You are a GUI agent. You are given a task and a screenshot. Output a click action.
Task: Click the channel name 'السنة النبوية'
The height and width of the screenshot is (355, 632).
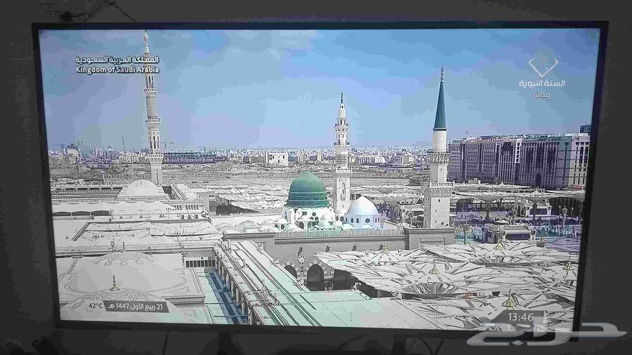542,83
